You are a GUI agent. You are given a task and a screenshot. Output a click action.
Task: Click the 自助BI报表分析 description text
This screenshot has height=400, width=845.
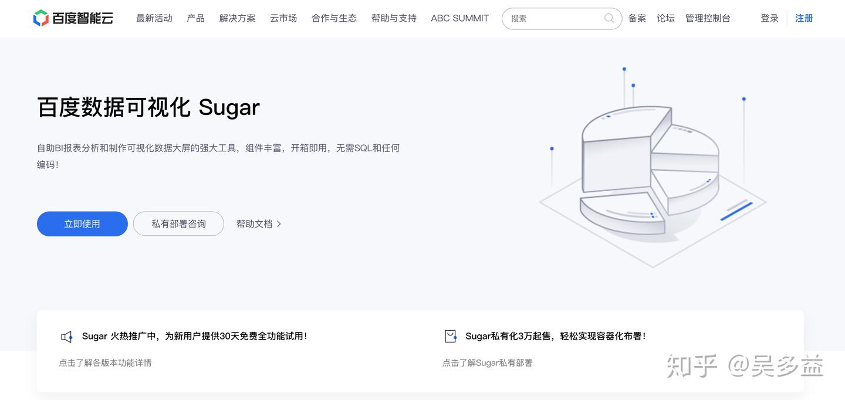[x=218, y=156]
